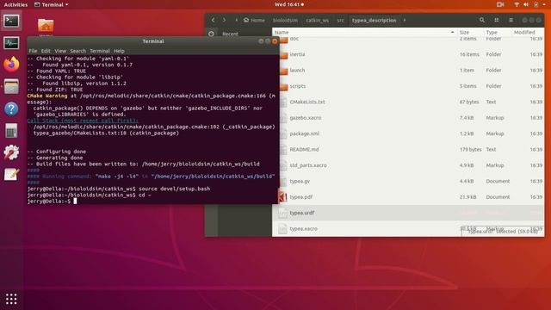Show Applications grid button

[11, 299]
